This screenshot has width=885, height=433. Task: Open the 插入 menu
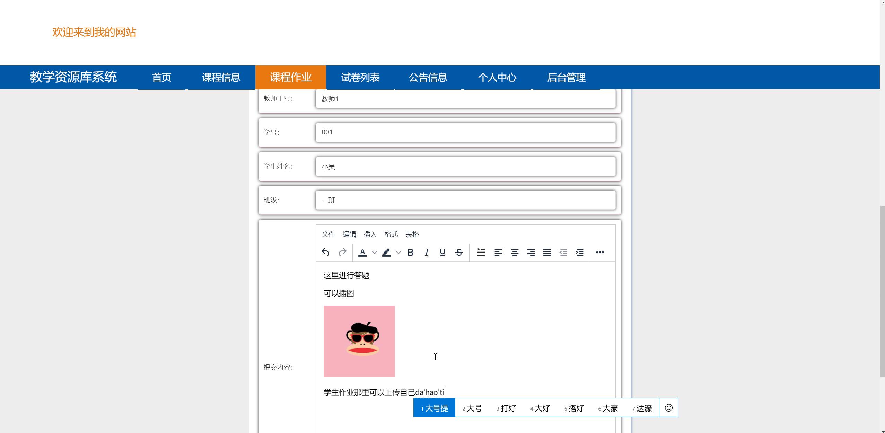click(370, 234)
